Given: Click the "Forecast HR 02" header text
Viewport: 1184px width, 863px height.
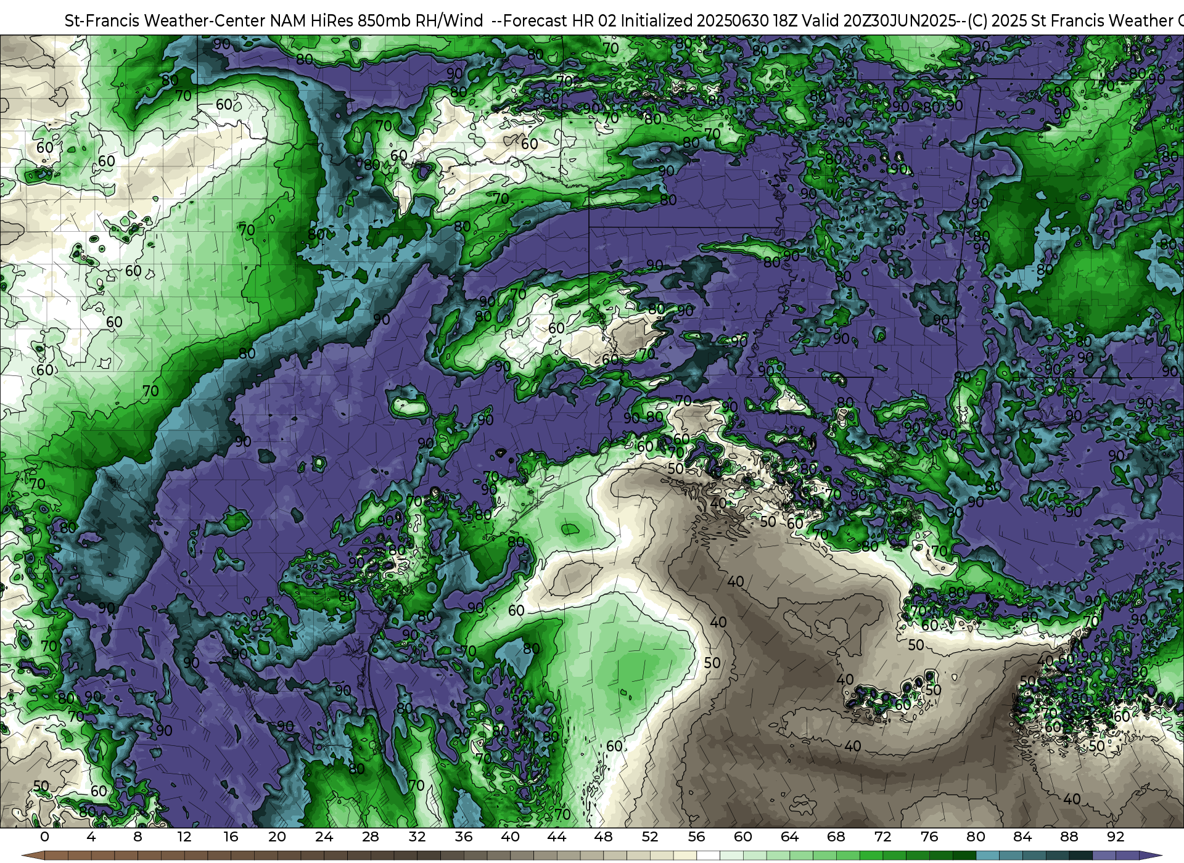Looking at the screenshot, I should pyautogui.click(x=559, y=21).
